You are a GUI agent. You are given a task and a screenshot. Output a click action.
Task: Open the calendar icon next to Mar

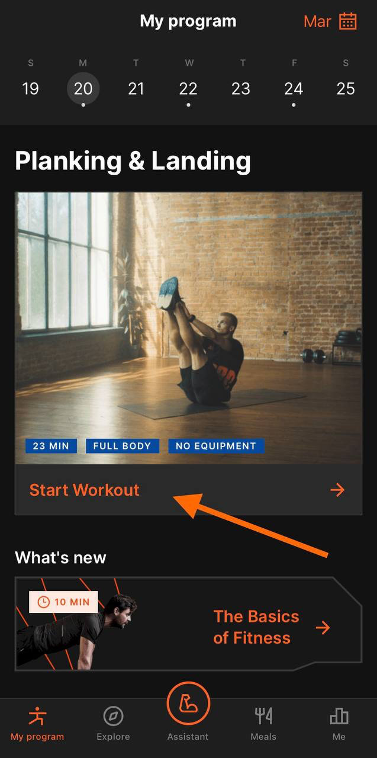tap(348, 21)
